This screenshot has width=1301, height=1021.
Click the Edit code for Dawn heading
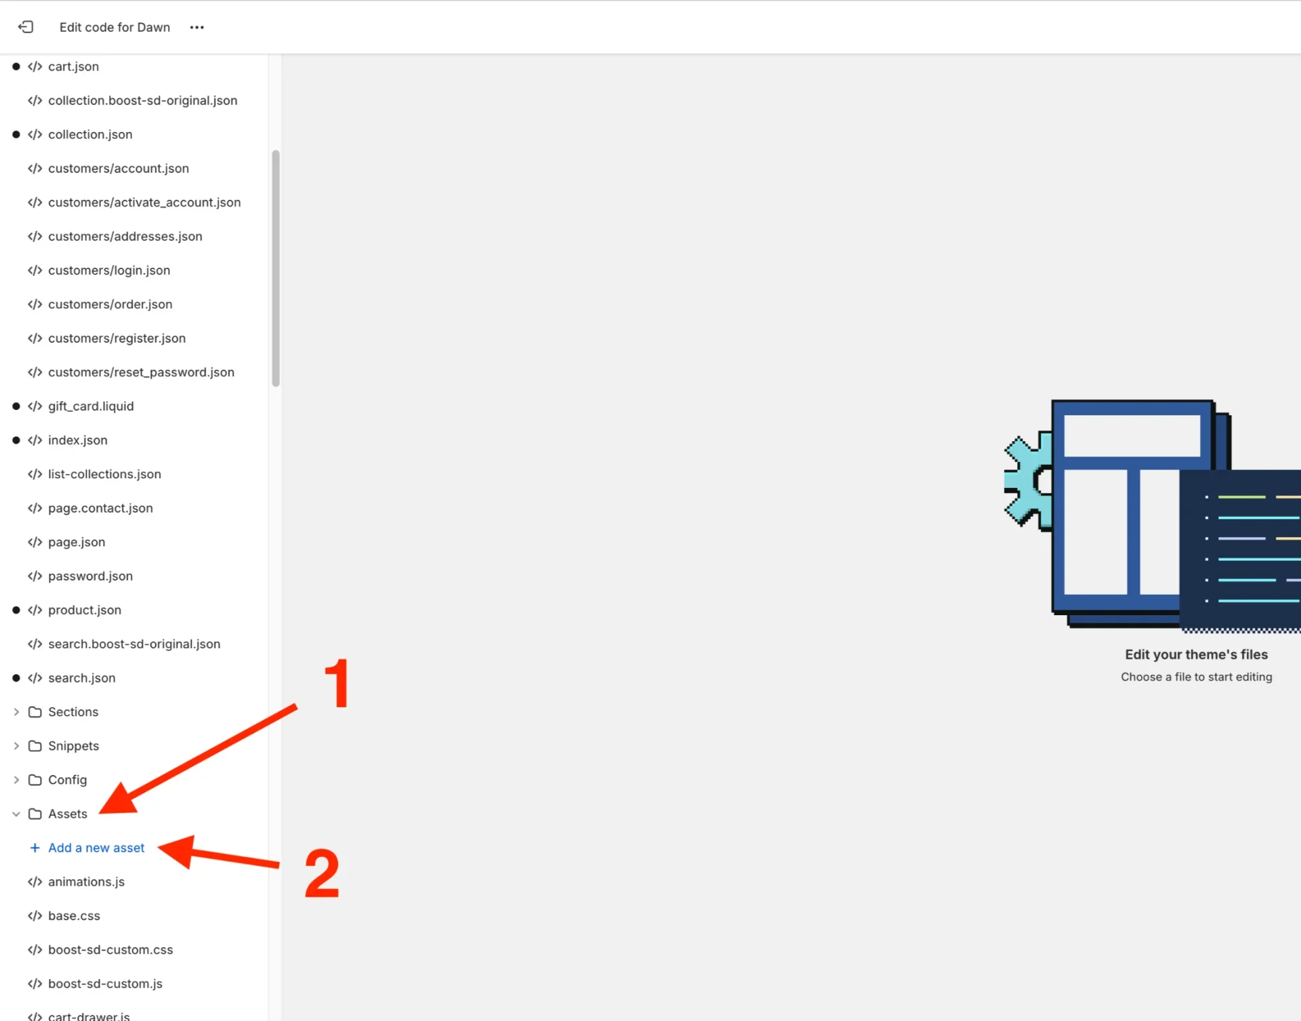(115, 27)
